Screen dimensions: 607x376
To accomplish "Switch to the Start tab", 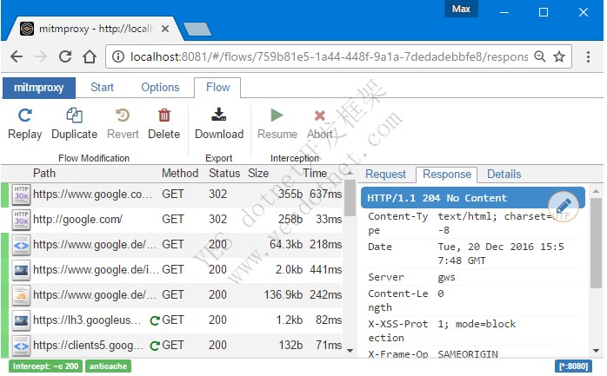I will pyautogui.click(x=103, y=88).
